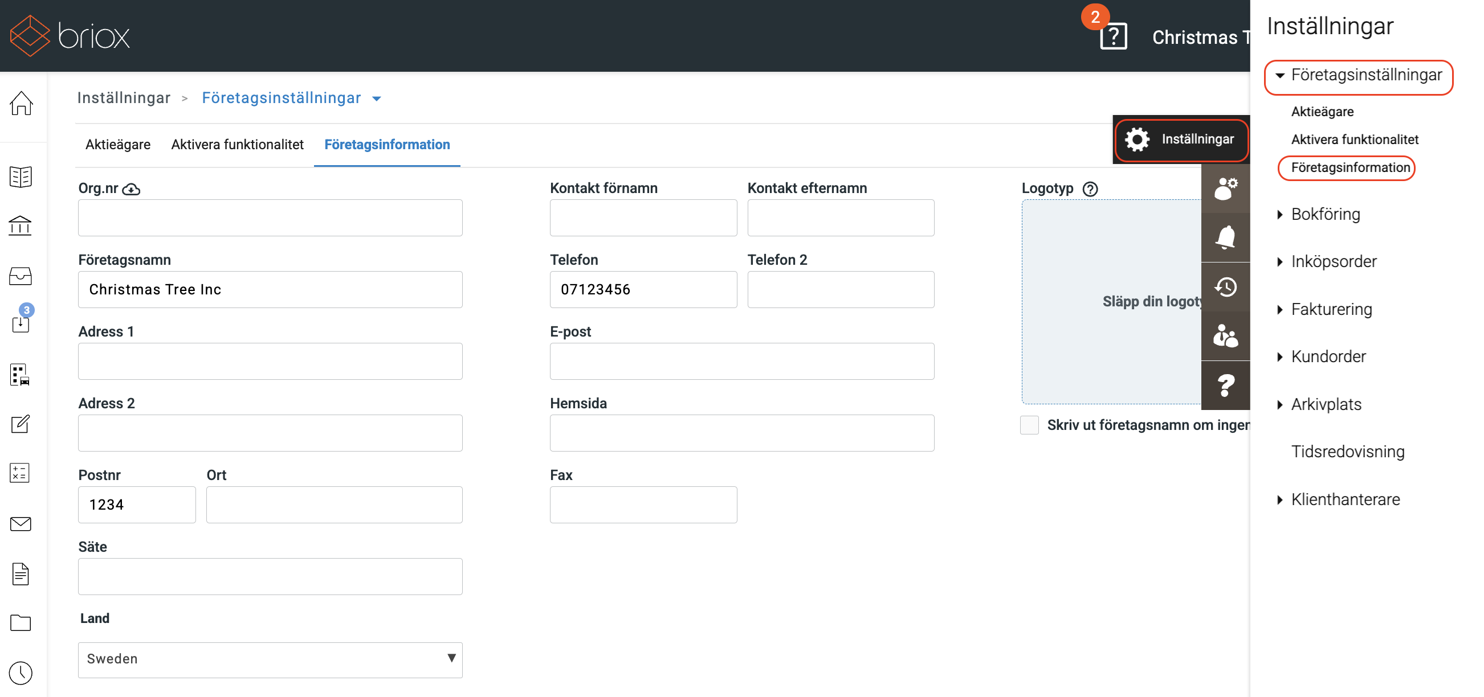Image resolution: width=1484 pixels, height=697 pixels.
Task: Click the Säte input field
Action: click(x=270, y=577)
